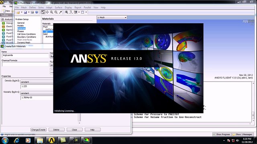Click the volume speaker tray icon

tap(238, 140)
